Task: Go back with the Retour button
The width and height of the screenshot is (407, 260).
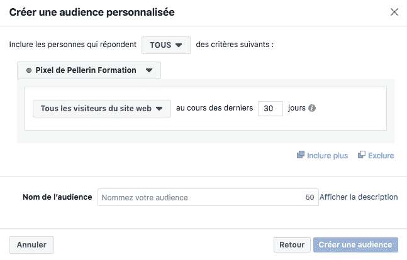Action: [292, 245]
